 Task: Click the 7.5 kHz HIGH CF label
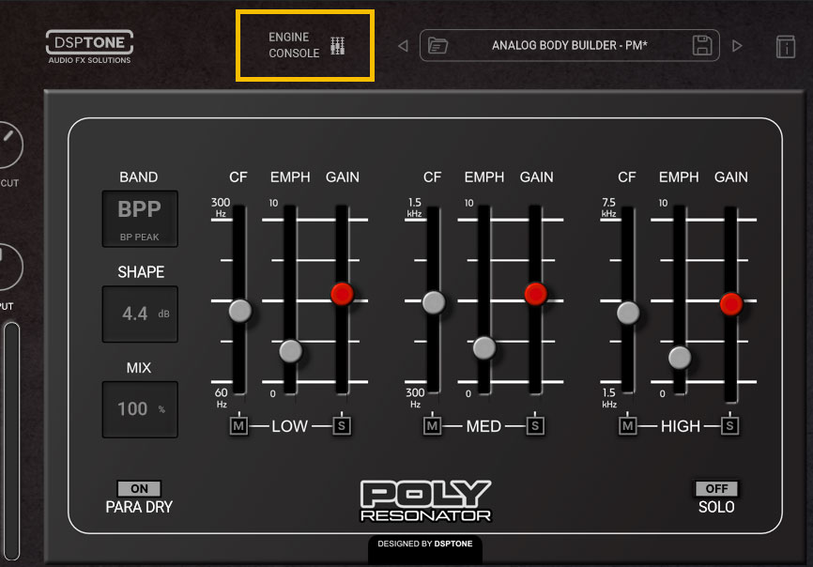pyautogui.click(x=608, y=207)
